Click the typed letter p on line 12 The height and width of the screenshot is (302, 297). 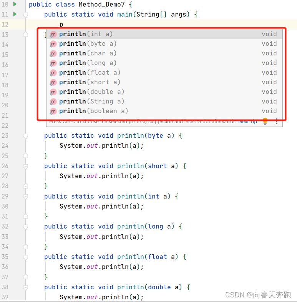click(x=61, y=25)
